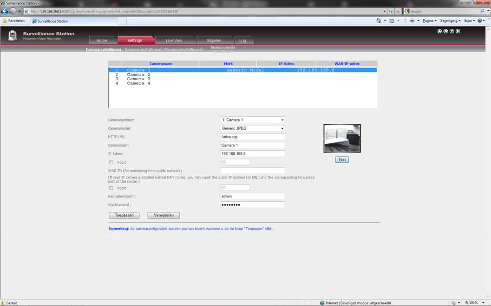Screen dimensions: 491x306
Task: Click the refresh icon beside address bar
Action: coord(391,11)
